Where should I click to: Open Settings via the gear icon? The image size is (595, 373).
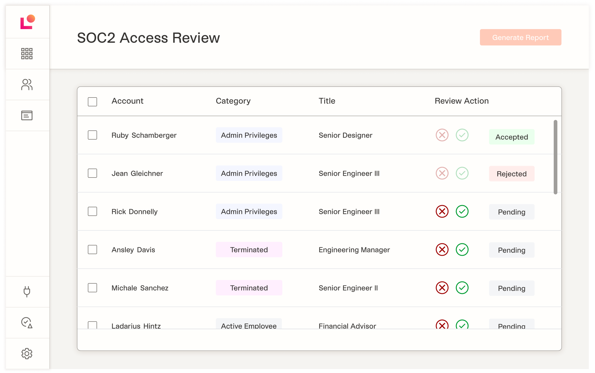coord(27,353)
